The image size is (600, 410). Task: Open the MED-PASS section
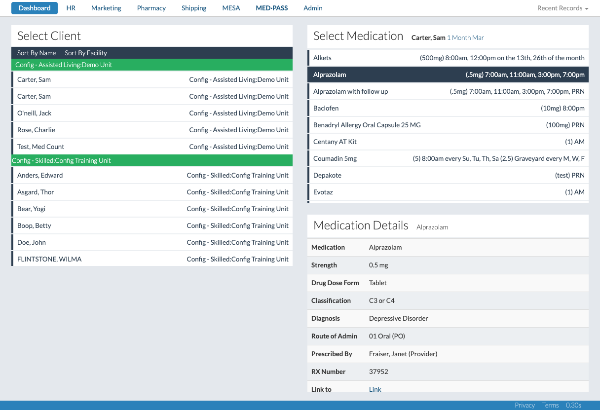pyautogui.click(x=271, y=8)
